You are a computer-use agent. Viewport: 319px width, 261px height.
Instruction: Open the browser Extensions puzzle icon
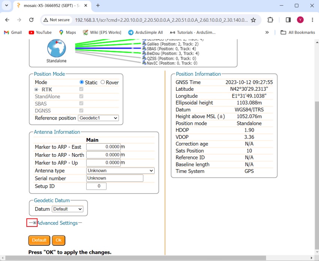270,20
